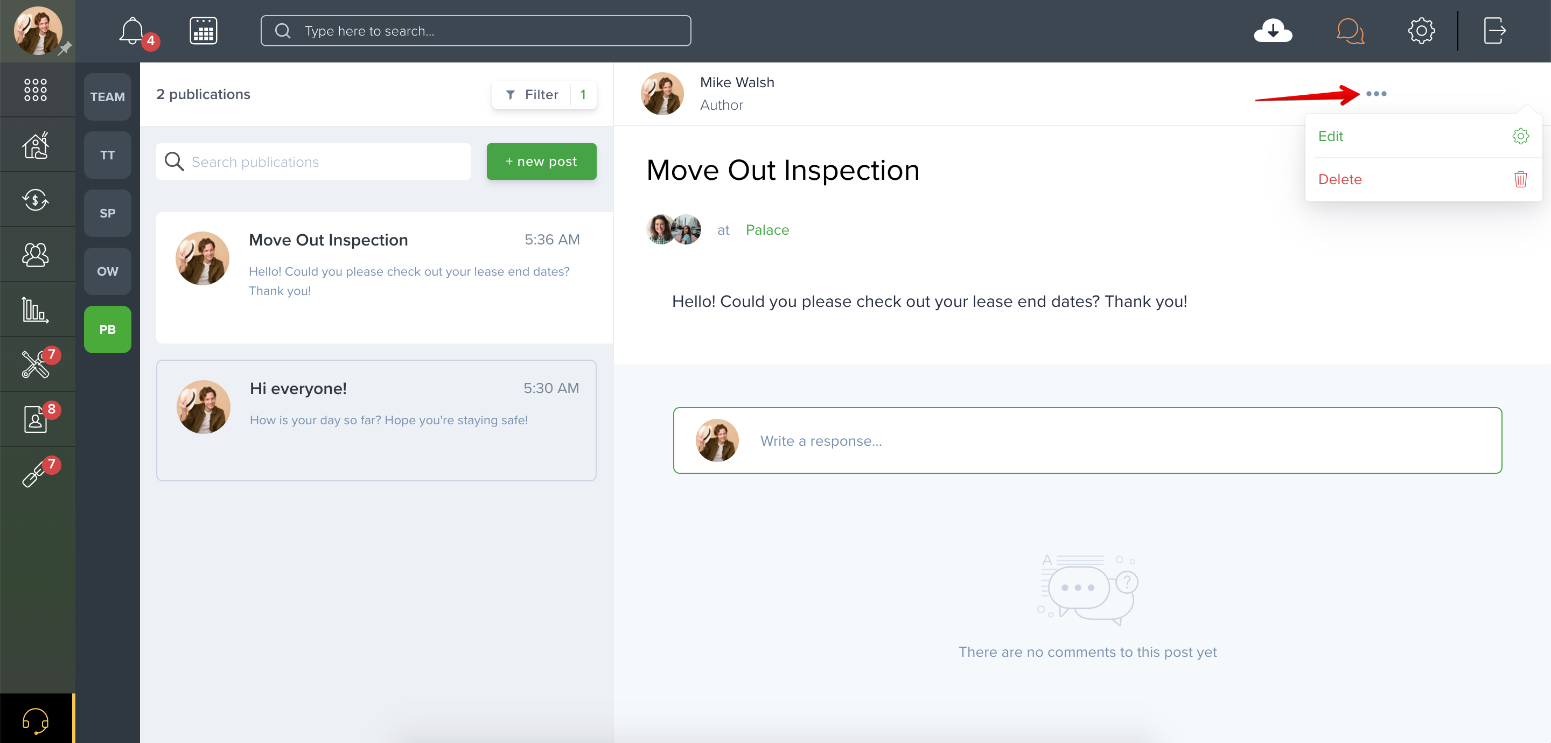The image size is (1551, 743).
Task: Select Delete from the post menu
Action: pyautogui.click(x=1423, y=179)
